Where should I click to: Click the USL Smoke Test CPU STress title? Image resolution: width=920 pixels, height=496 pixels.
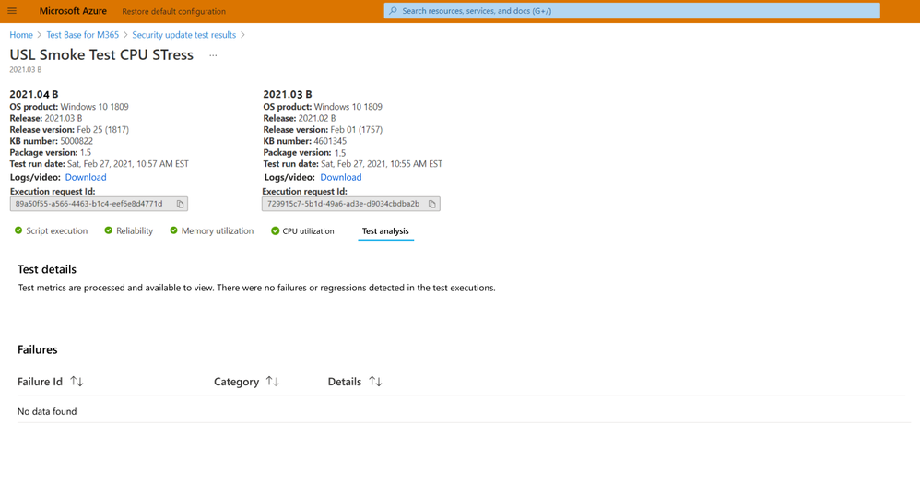pos(101,55)
